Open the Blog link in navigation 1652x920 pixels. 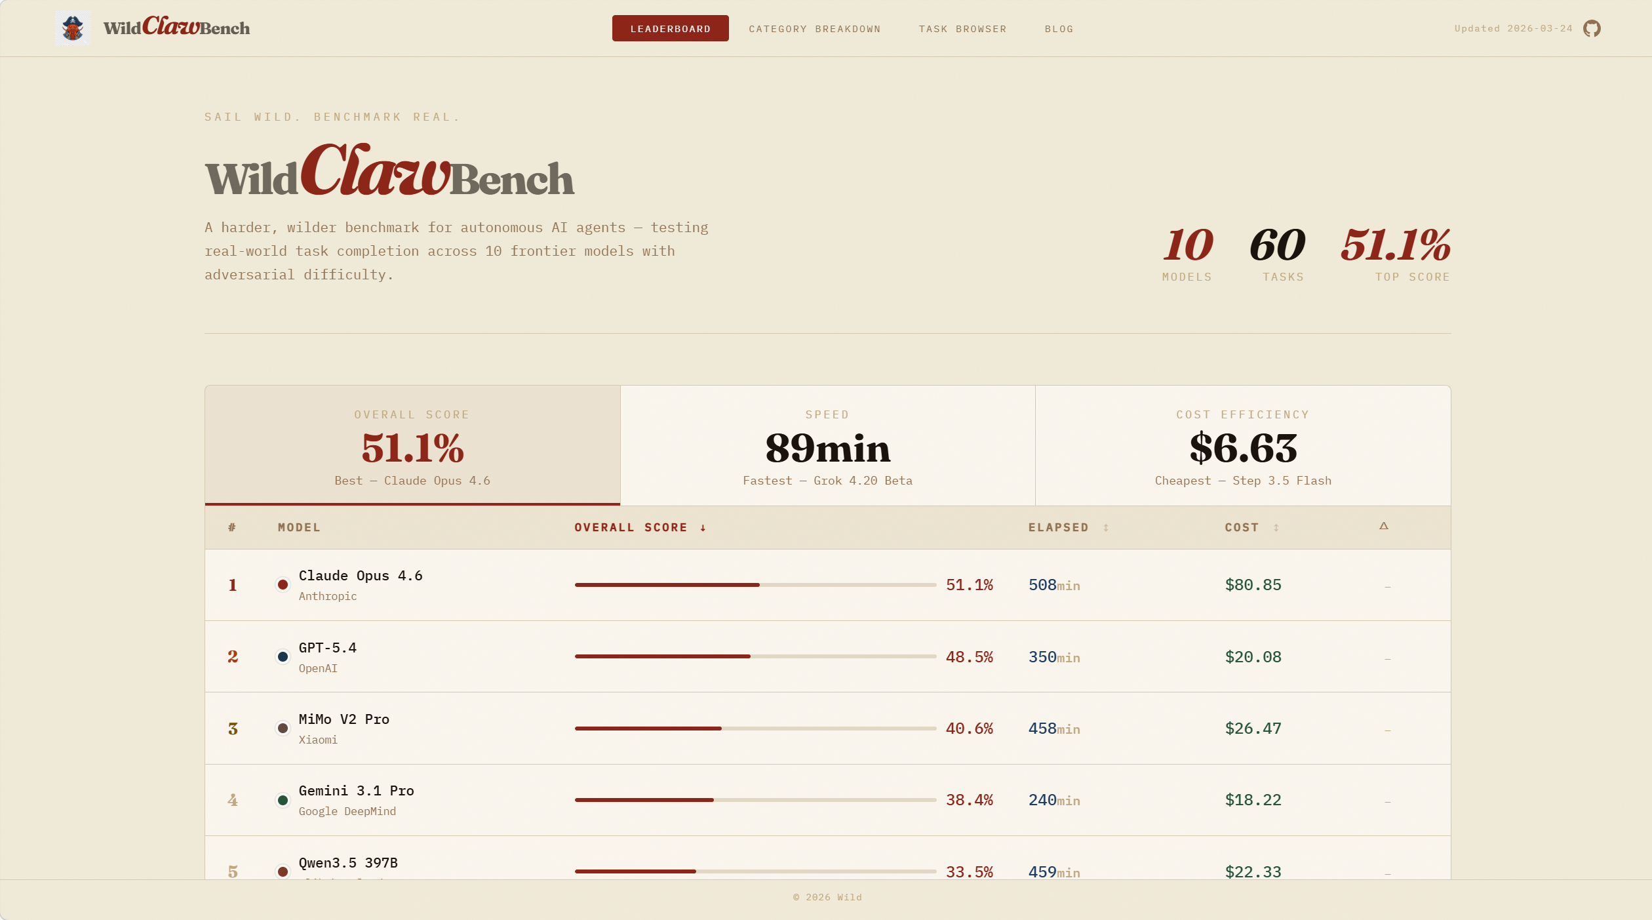pyautogui.click(x=1059, y=29)
